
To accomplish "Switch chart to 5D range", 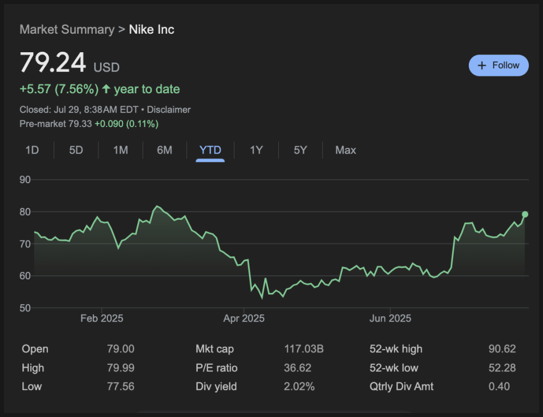I will (x=76, y=150).
